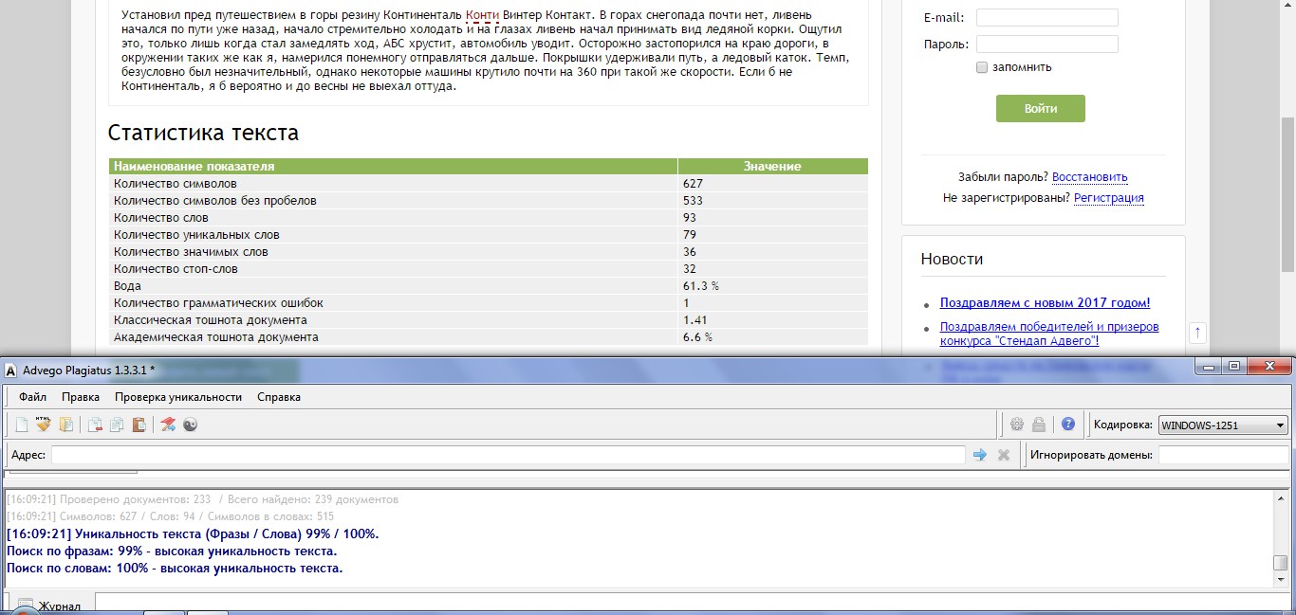1296x615 pixels.
Task: Open the Поздравляем с новым 2017 годом link
Action: click(x=1045, y=303)
